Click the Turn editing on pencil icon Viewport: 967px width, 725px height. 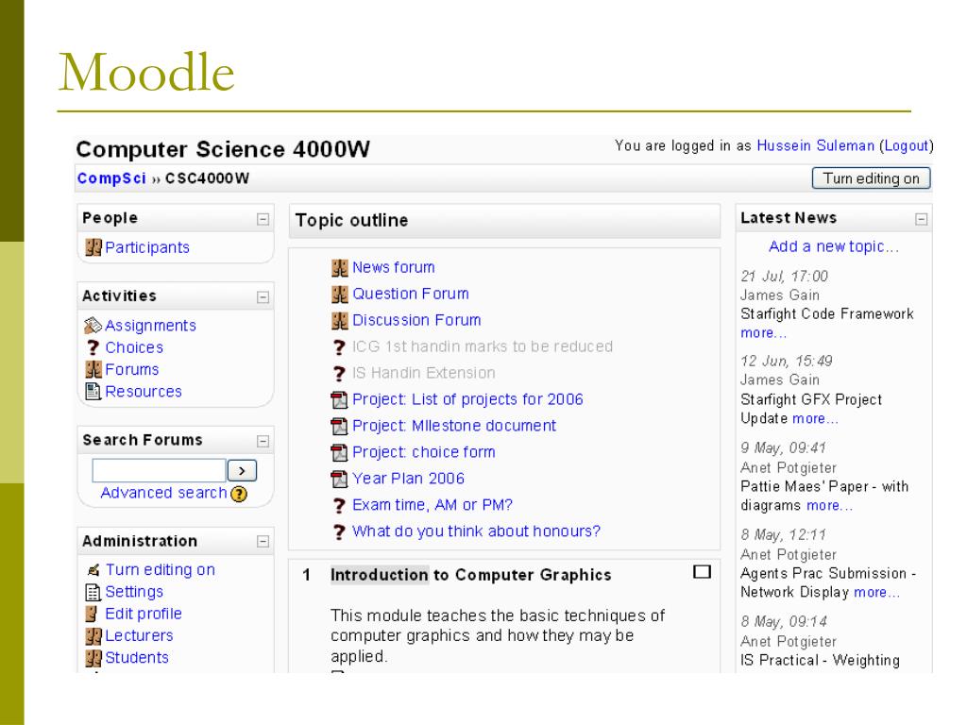click(93, 569)
